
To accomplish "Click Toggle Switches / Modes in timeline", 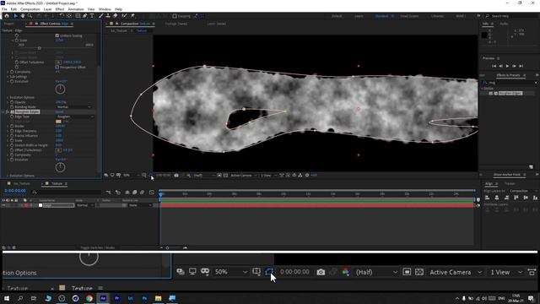I will [98, 247].
